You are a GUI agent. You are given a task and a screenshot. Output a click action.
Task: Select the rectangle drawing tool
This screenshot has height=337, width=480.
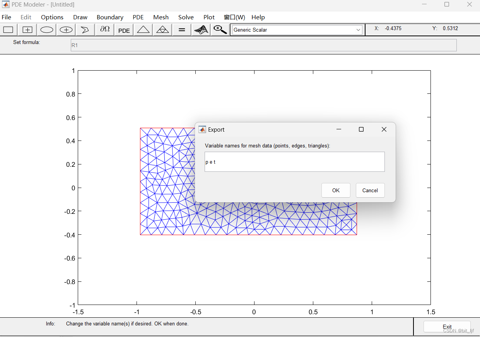(x=8, y=29)
